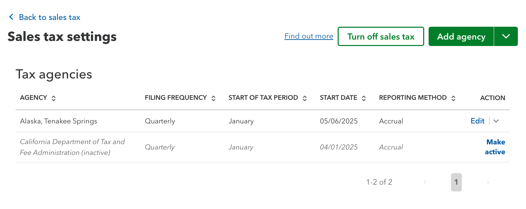Viewport: 526px width, 209px height.
Task: Click the next page arrow in pagination
Action: click(x=488, y=182)
